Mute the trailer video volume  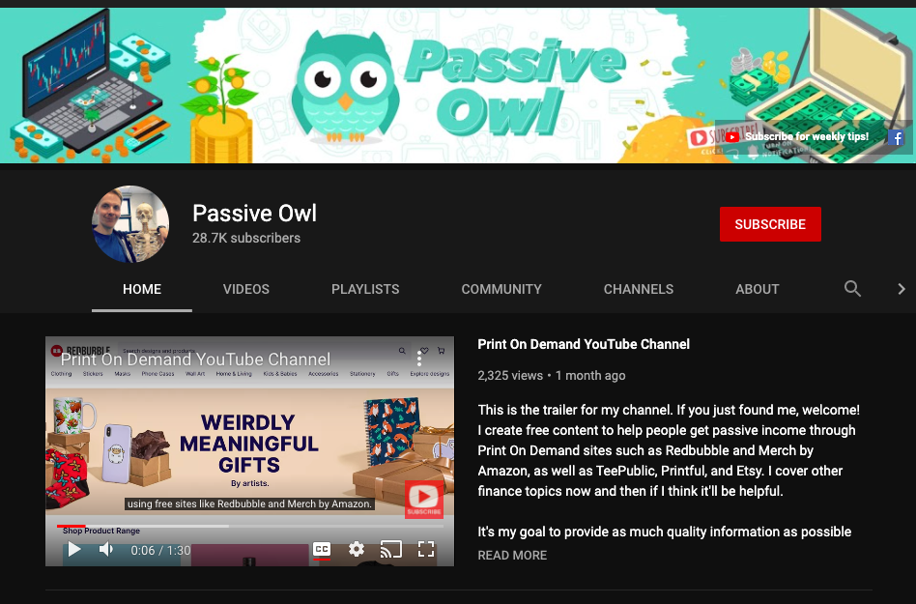[x=106, y=549]
